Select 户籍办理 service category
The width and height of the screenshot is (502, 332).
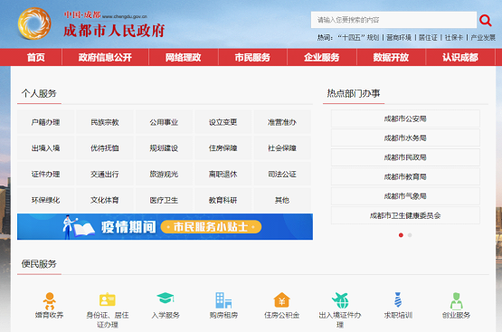[x=46, y=122]
